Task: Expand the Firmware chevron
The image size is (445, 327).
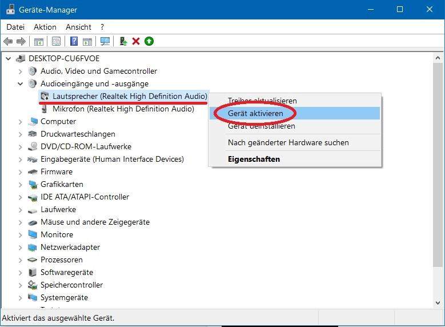Action: click(20, 172)
